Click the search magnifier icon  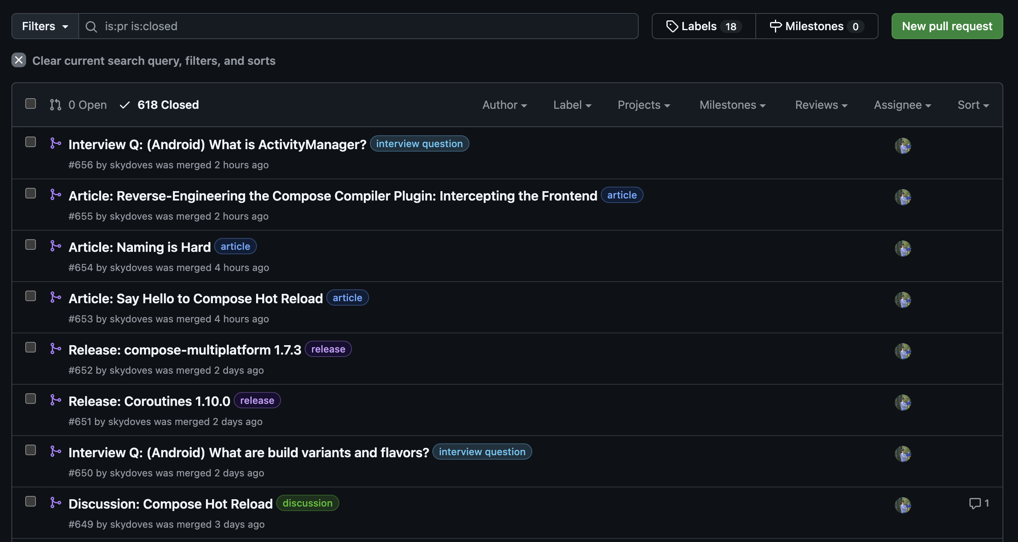(91, 26)
